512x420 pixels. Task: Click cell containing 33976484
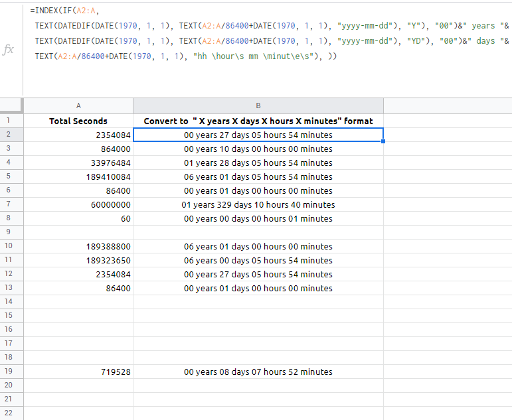(x=78, y=163)
